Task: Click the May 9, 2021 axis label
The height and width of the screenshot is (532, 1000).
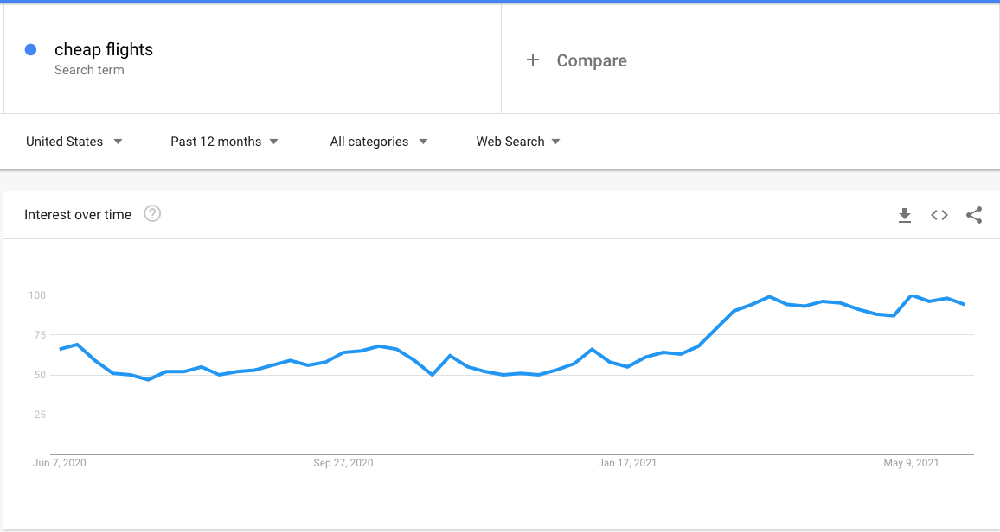Action: pos(911,463)
